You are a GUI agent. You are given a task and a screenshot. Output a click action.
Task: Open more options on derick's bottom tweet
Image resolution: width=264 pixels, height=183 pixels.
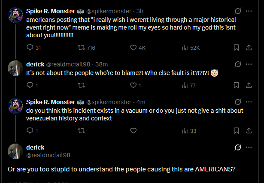249,147
